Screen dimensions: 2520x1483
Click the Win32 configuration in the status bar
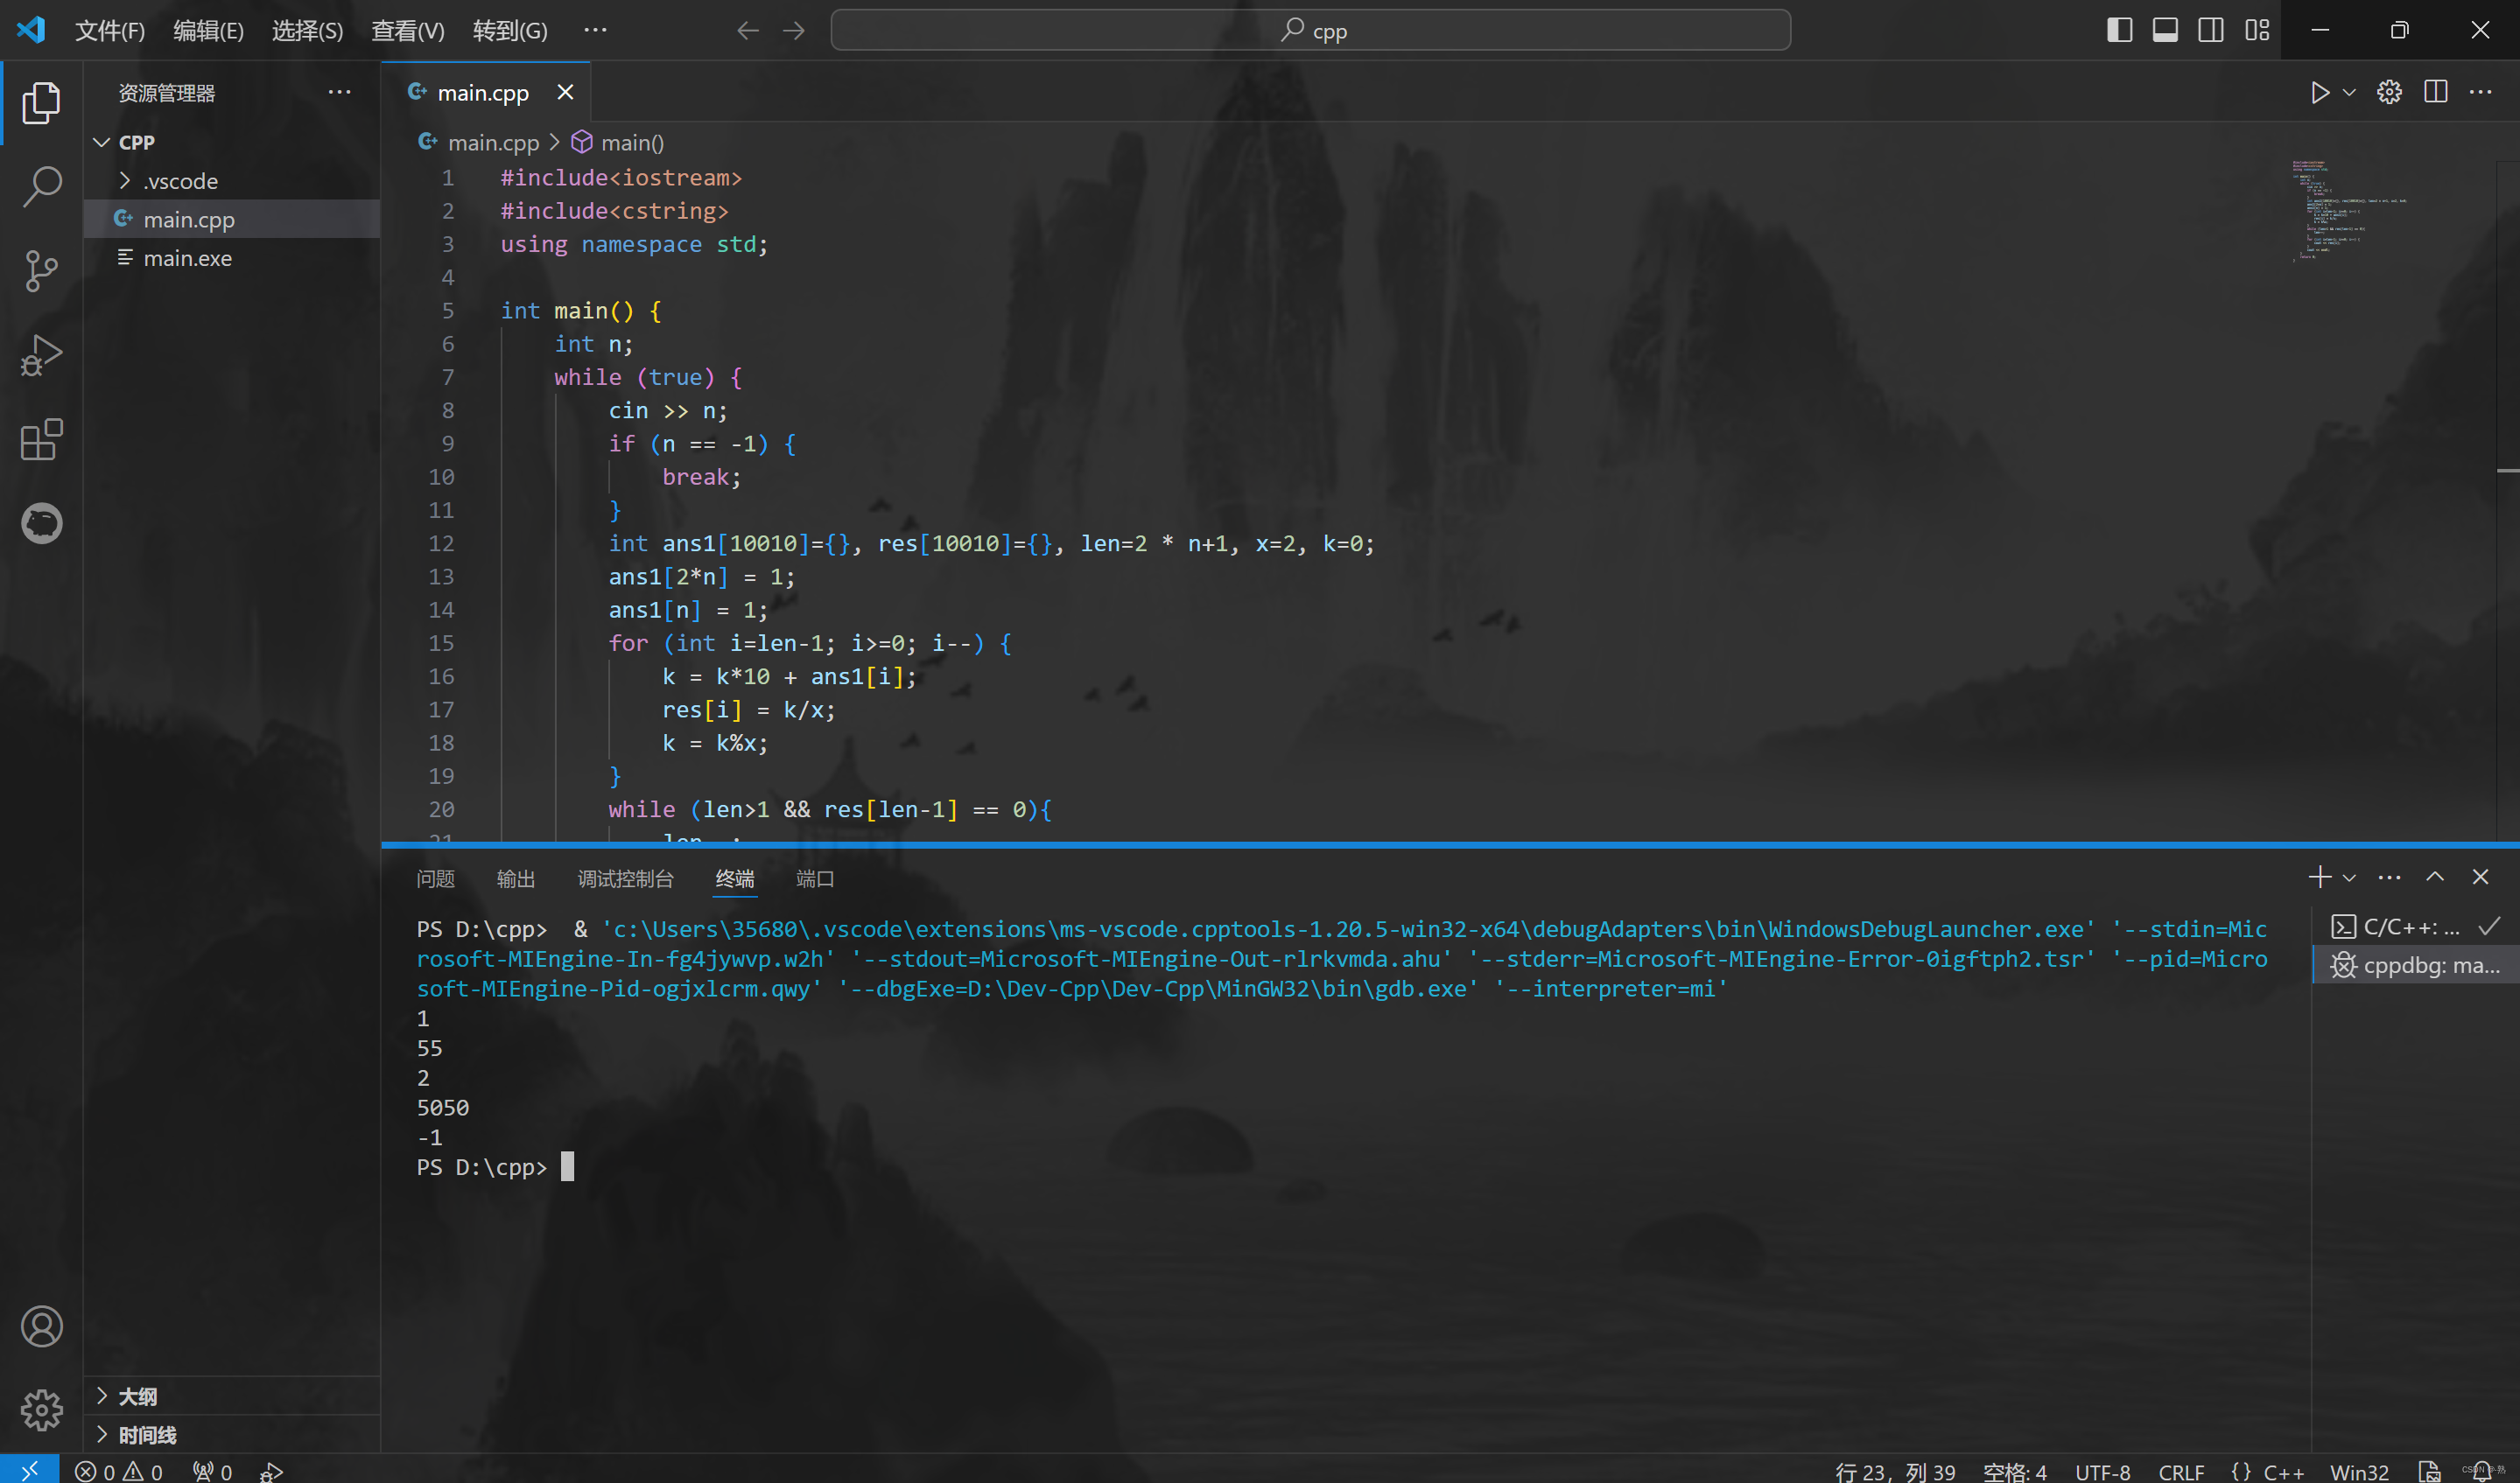pyautogui.click(x=2359, y=1471)
